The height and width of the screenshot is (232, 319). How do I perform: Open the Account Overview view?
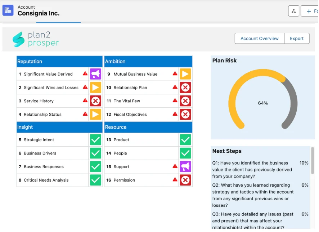coord(259,39)
